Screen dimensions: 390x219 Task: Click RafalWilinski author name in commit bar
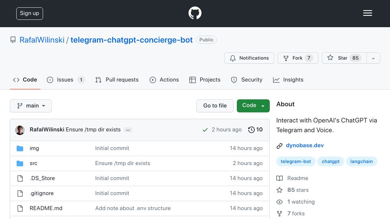[47, 130]
